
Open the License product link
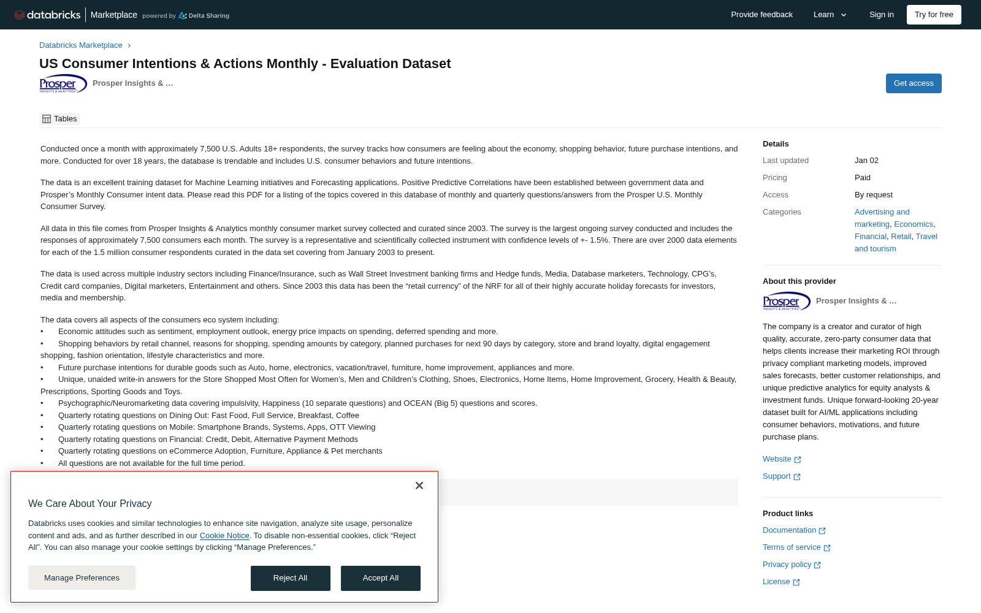pyautogui.click(x=781, y=582)
